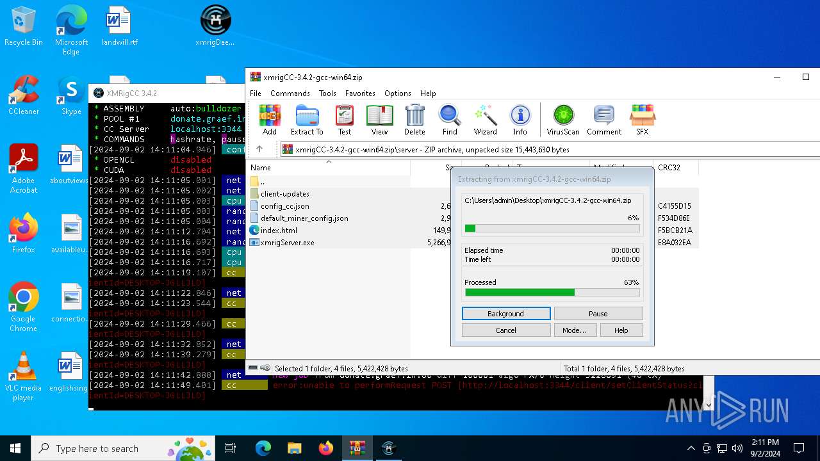Click the Windows Start button
Screen dimensions: 820x461
point(15,448)
